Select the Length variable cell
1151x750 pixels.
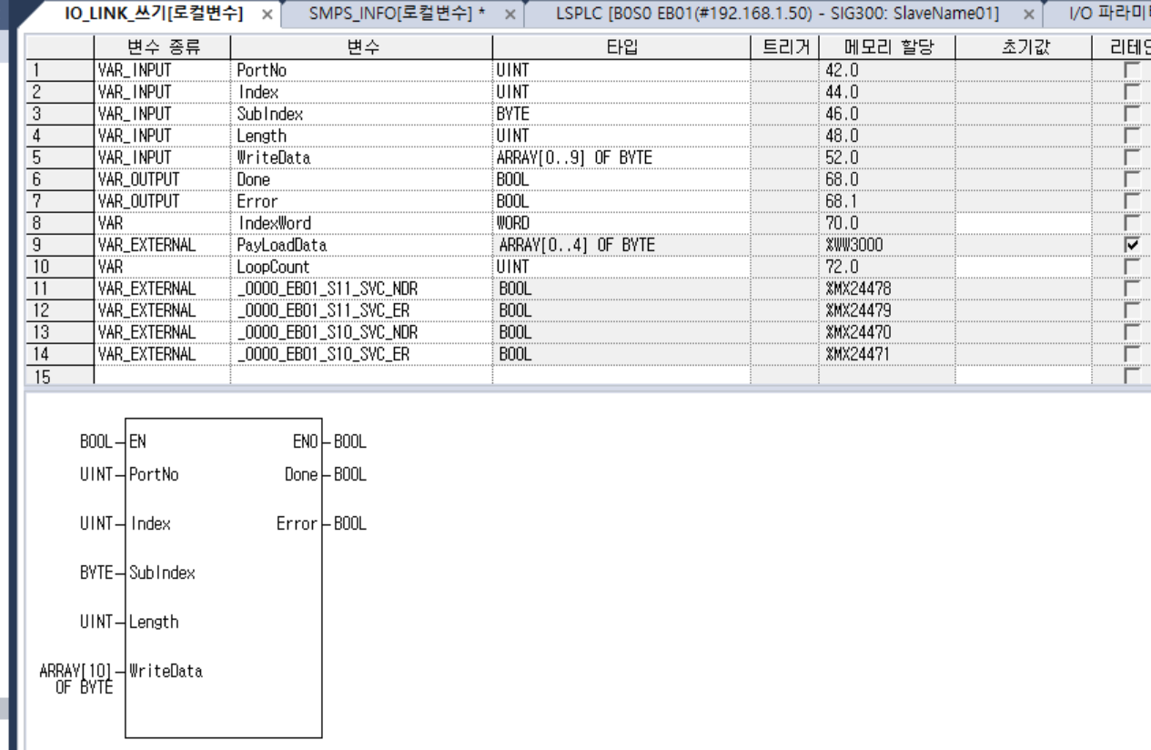click(361, 135)
